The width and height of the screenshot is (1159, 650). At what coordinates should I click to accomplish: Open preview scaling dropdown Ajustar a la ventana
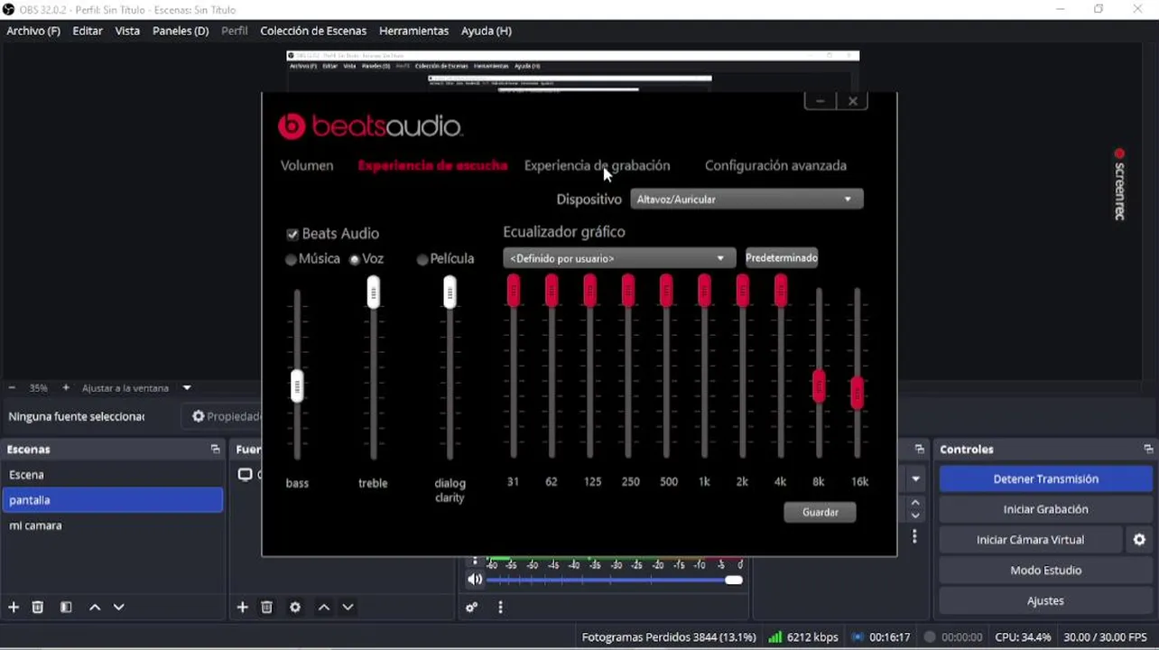coord(187,388)
